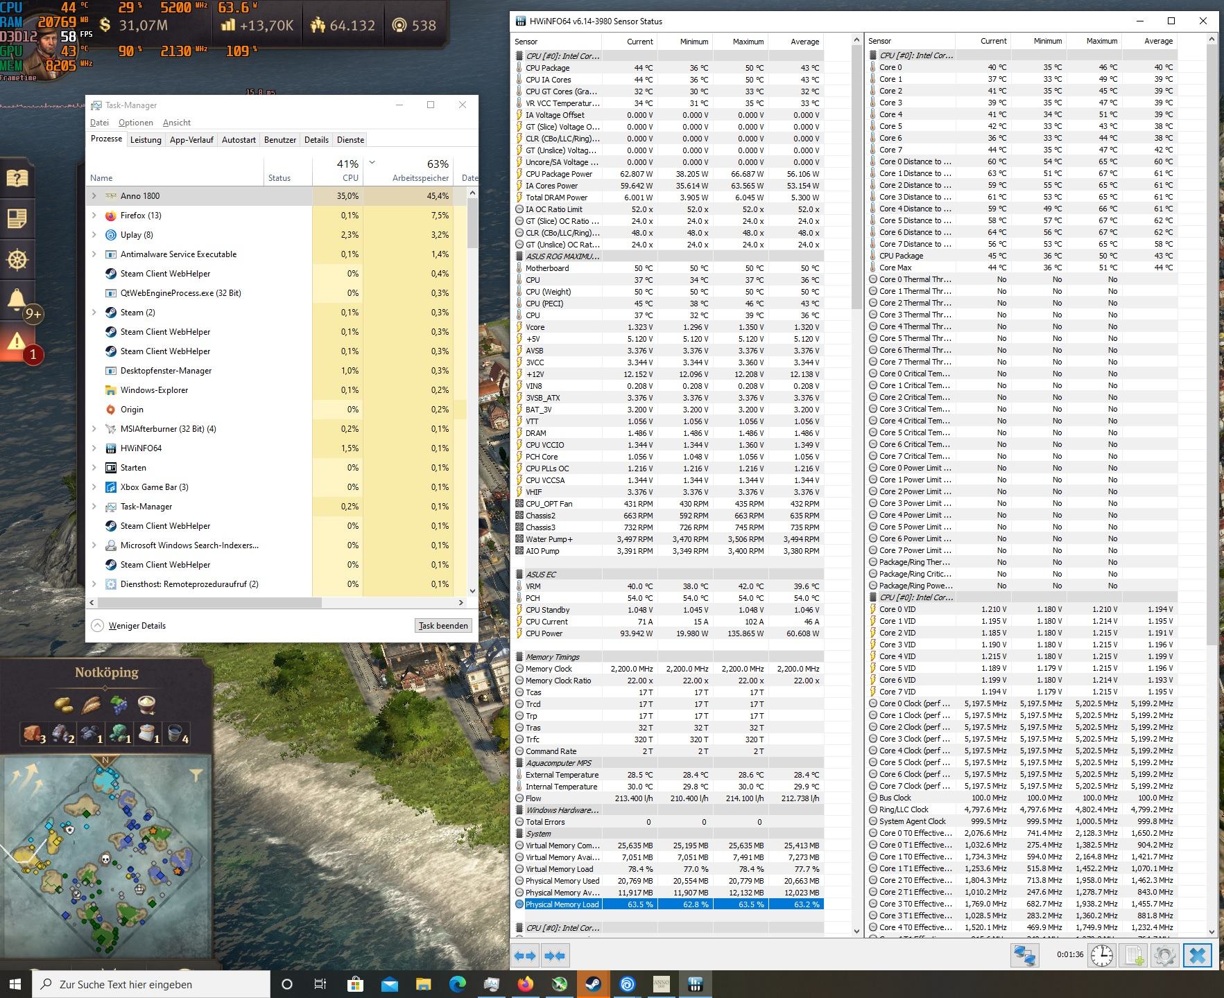Select Windows-Explorer process row
This screenshot has width=1224, height=998.
pos(276,390)
